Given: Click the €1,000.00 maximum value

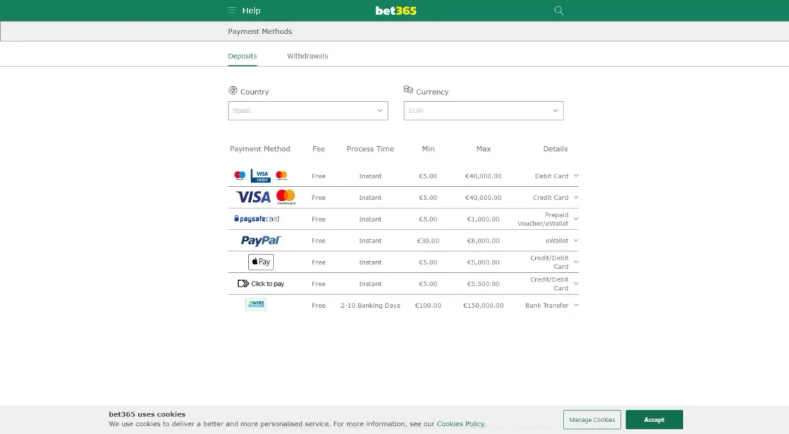Looking at the screenshot, I should 483,219.
